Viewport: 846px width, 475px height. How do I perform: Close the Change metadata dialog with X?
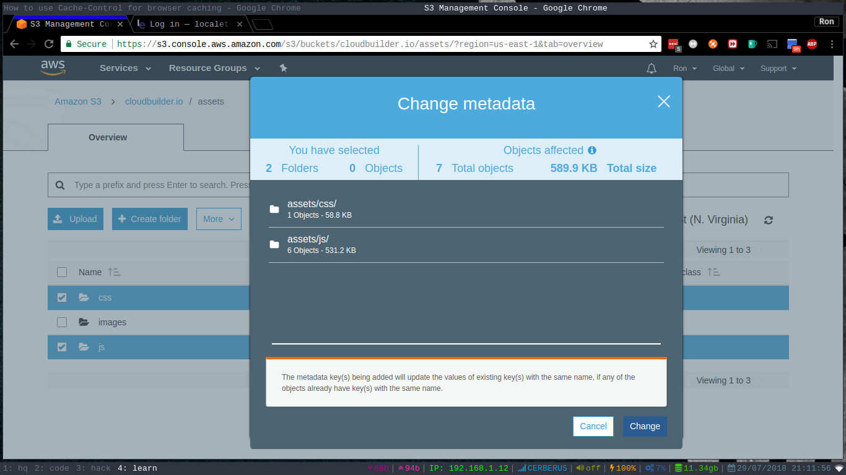coord(664,101)
